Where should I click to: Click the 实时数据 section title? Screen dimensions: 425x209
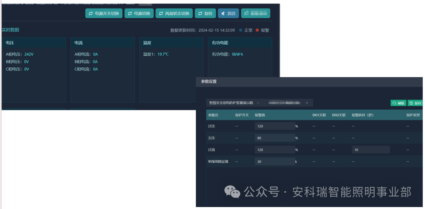[10, 30]
